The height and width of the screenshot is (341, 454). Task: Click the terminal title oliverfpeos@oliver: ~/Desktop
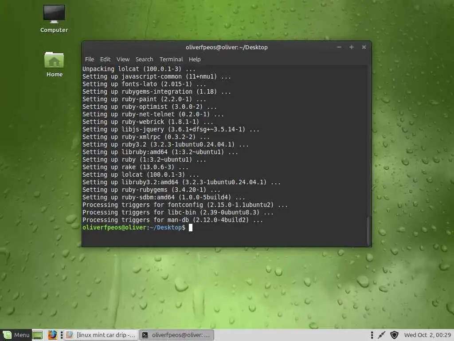pyautogui.click(x=227, y=47)
